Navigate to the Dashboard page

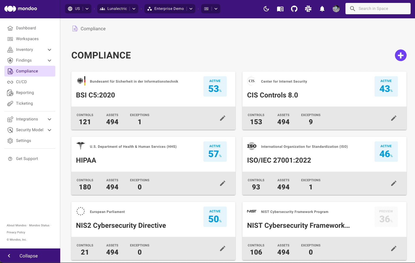26,28
